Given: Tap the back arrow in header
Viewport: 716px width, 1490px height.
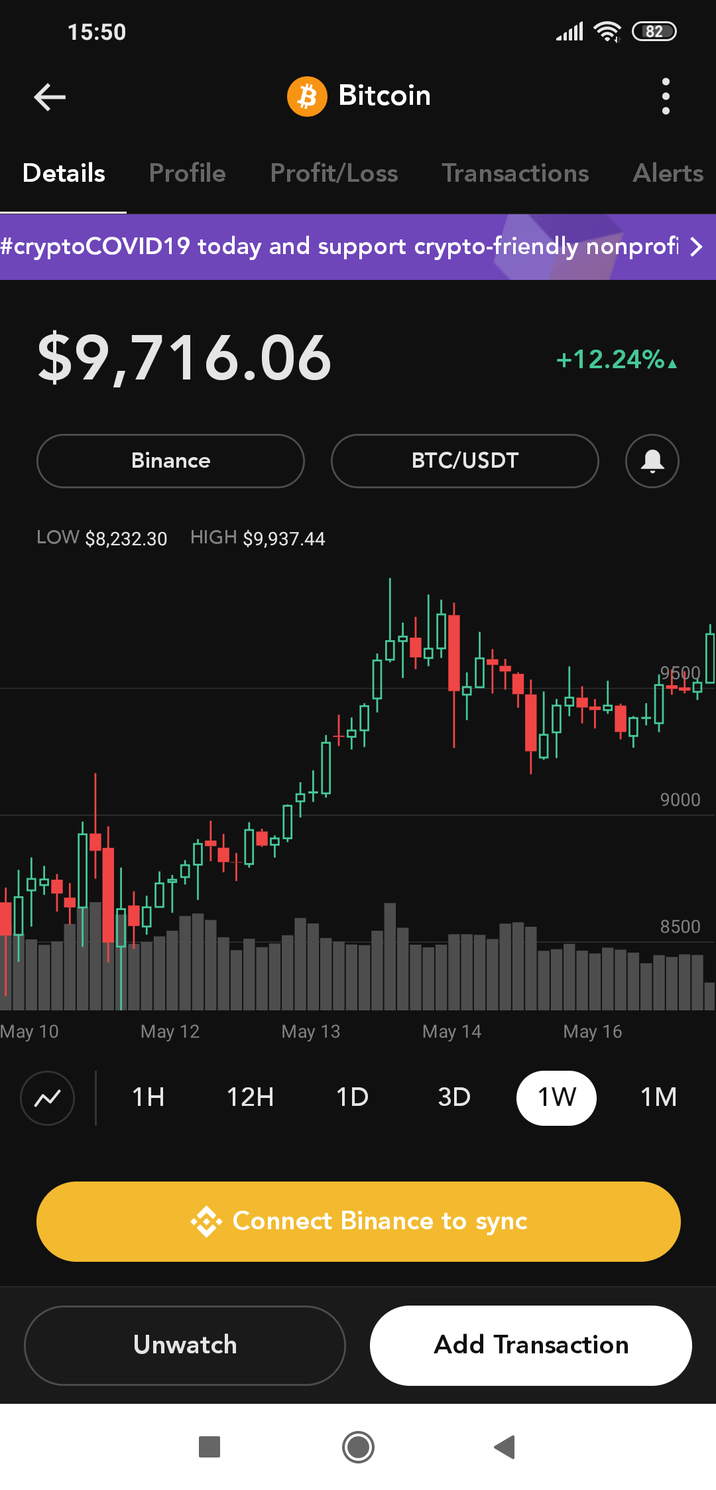Looking at the screenshot, I should 50,97.
